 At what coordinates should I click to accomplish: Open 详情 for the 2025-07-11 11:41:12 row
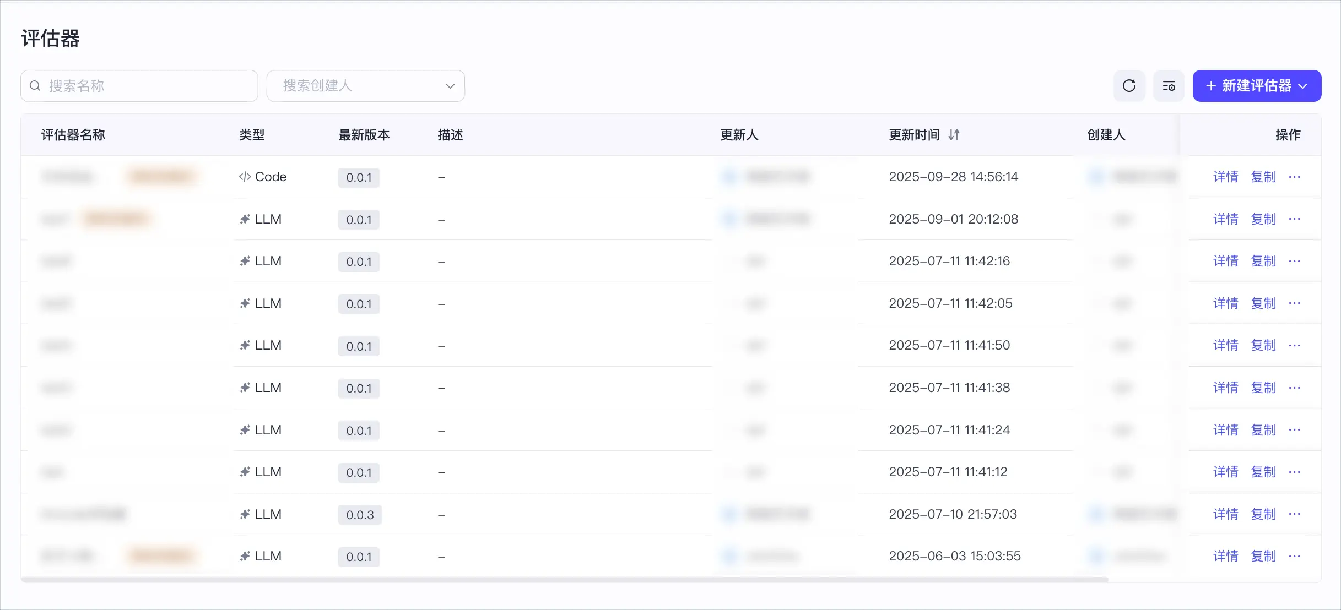pos(1226,472)
